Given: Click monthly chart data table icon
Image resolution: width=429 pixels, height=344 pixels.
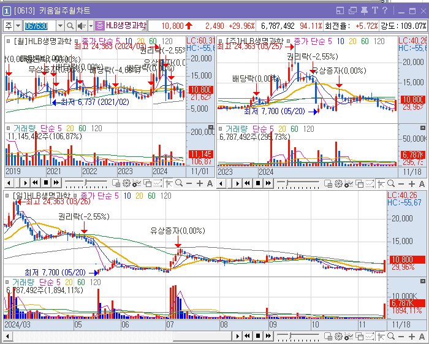Looking at the screenshot, I should coord(116,183).
